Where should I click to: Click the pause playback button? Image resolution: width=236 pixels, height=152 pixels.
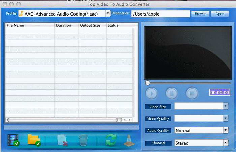(x=172, y=93)
